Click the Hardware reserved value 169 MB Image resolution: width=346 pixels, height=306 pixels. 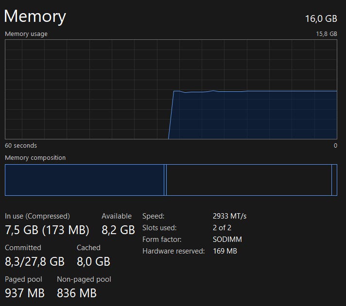click(x=225, y=251)
